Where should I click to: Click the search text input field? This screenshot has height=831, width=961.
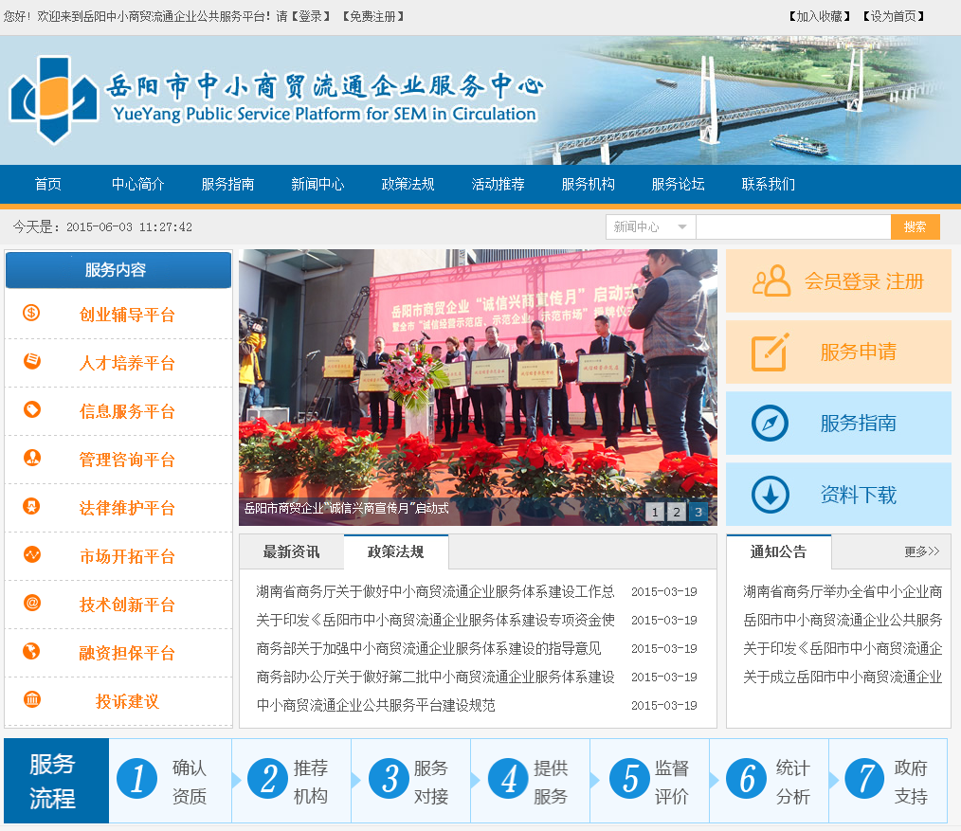click(x=792, y=227)
